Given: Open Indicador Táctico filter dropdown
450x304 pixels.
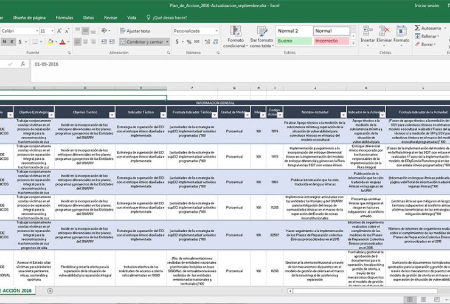Looking at the screenshot, I should pos(163,115).
